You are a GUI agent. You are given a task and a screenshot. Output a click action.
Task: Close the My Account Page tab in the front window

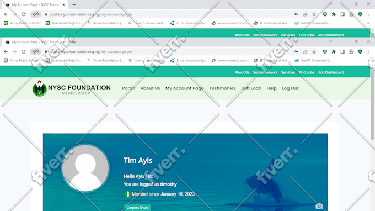63,42
